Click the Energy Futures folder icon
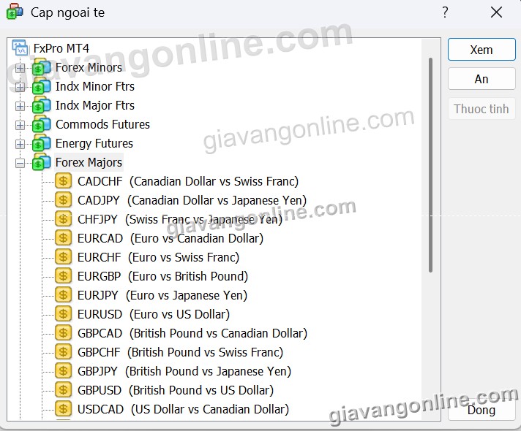The image size is (521, 431). (42, 144)
